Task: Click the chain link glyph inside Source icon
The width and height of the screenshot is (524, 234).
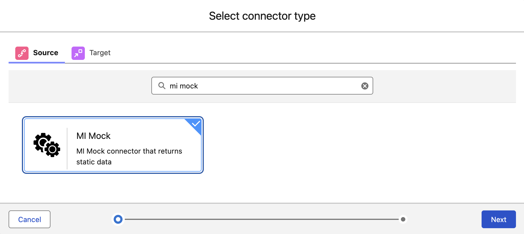Action: [22, 53]
